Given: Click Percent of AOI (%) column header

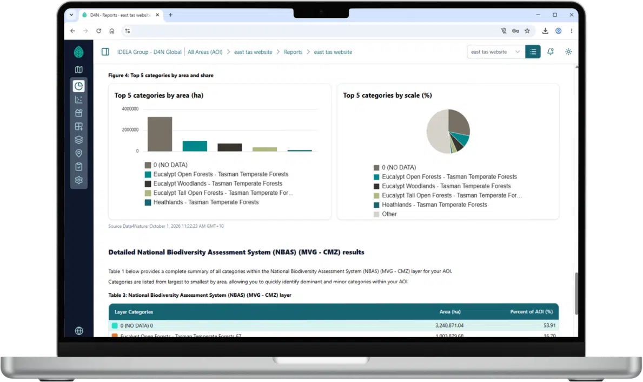Looking at the screenshot, I should [x=532, y=312].
